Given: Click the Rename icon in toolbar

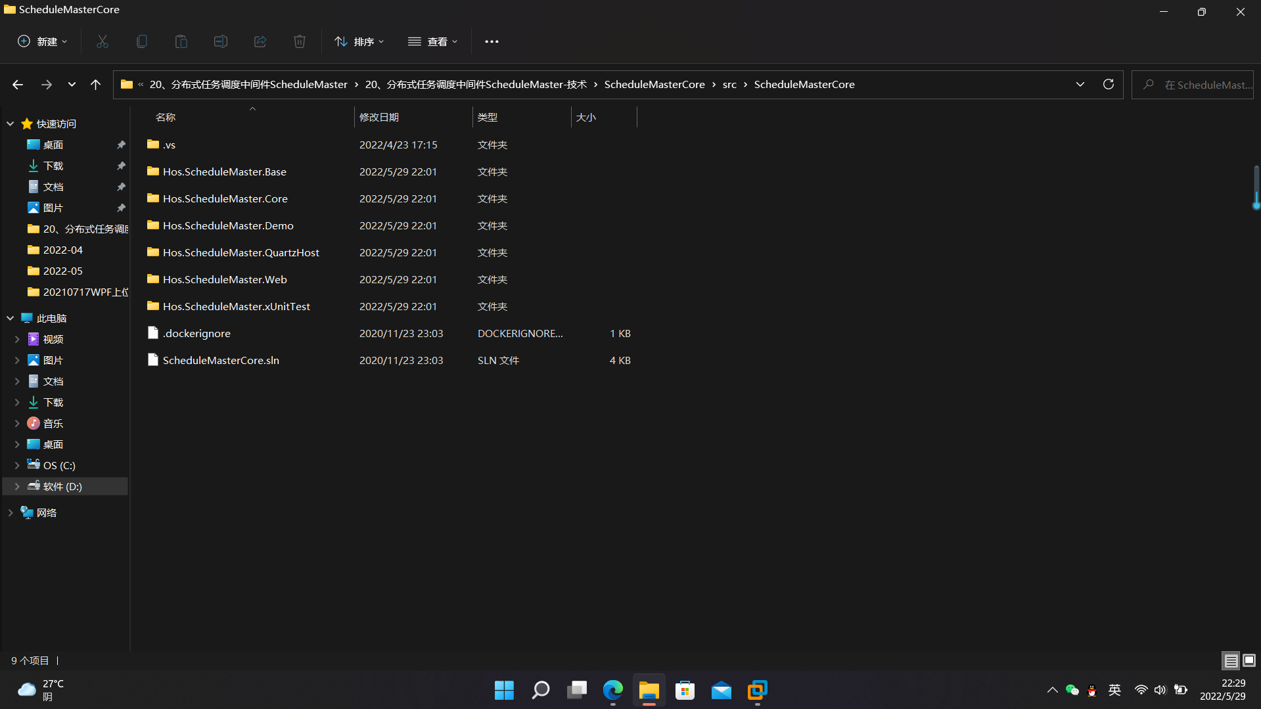Looking at the screenshot, I should coord(221,41).
